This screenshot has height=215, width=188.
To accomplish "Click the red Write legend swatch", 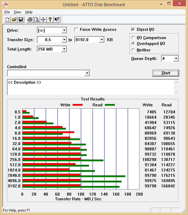I will click(x=78, y=105).
